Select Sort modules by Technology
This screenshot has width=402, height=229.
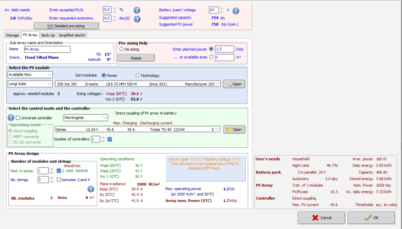point(137,75)
